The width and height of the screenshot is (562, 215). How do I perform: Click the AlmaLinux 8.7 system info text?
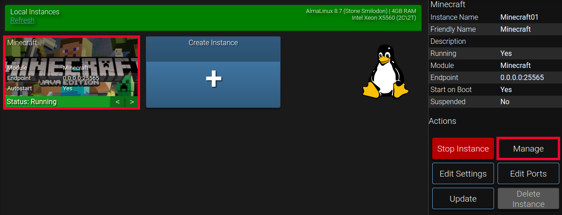[361, 11]
